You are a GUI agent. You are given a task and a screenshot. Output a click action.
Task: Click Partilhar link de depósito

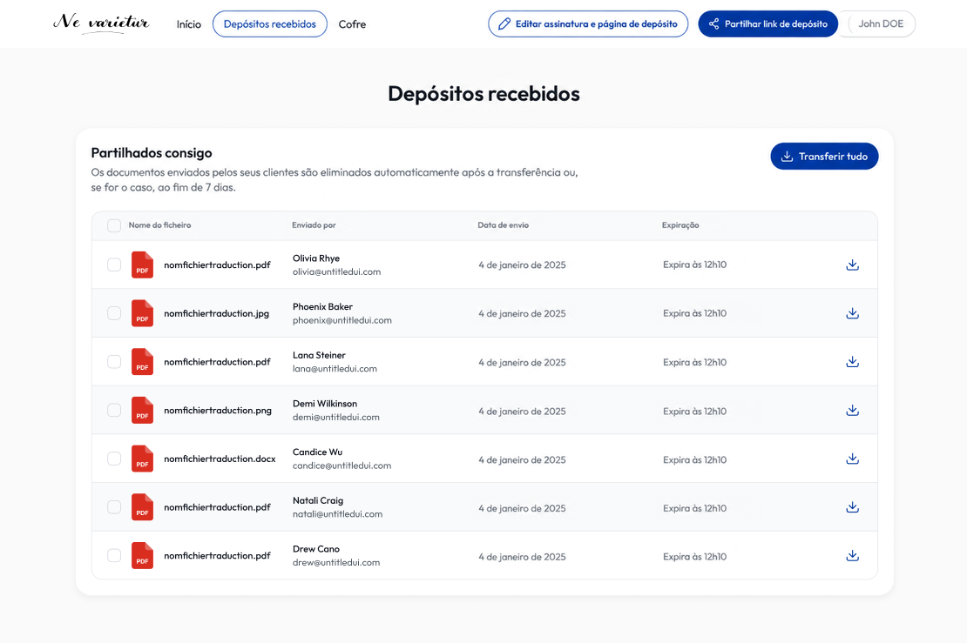click(x=768, y=24)
